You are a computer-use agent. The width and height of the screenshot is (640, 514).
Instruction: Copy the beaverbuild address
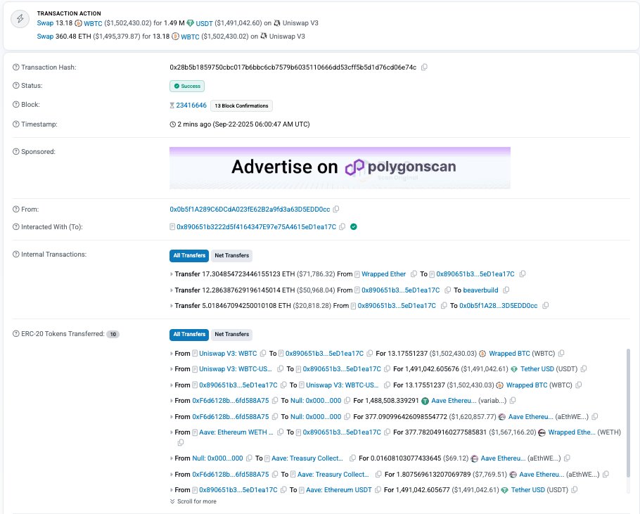[506, 290]
